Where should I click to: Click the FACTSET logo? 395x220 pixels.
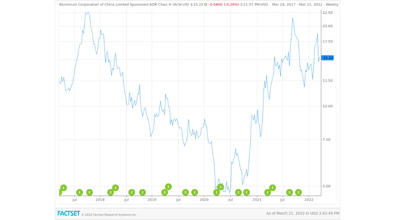click(68, 213)
